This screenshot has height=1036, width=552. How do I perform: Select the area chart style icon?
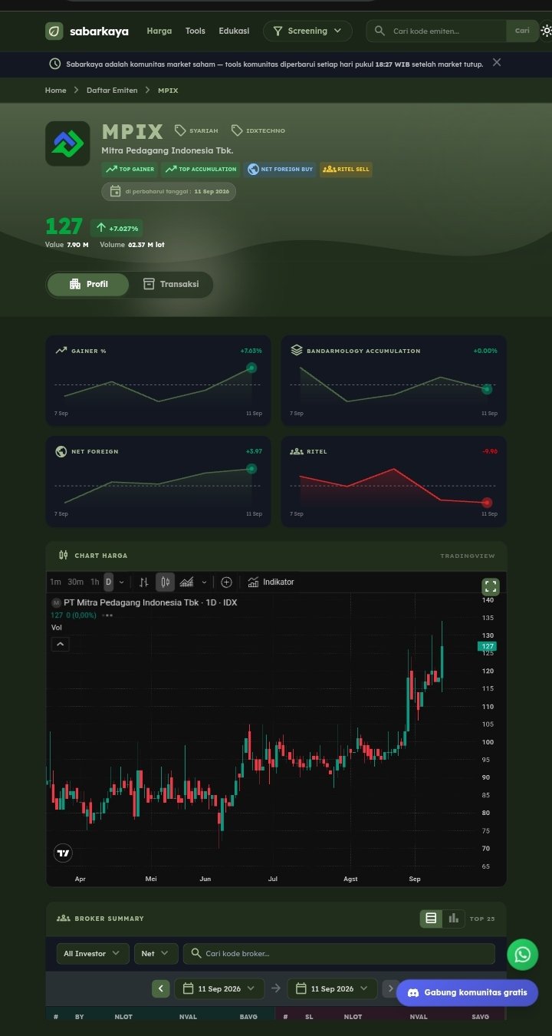click(x=186, y=582)
